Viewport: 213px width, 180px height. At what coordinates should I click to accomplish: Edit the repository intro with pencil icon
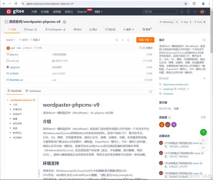pyautogui.click(x=204, y=40)
